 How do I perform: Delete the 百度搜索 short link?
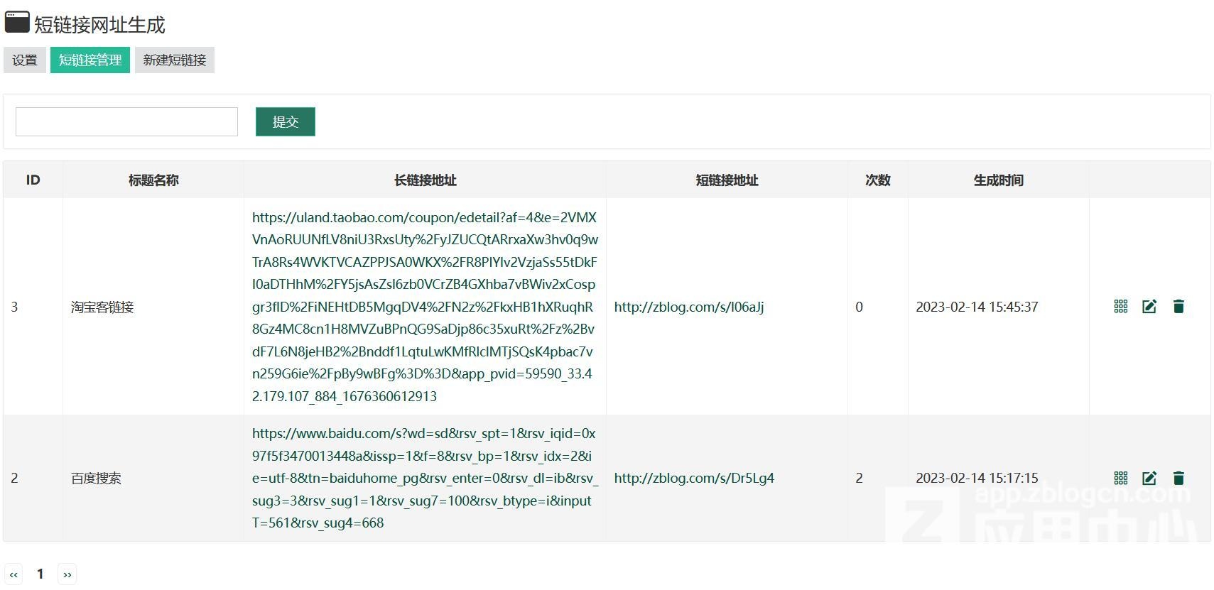(1178, 479)
